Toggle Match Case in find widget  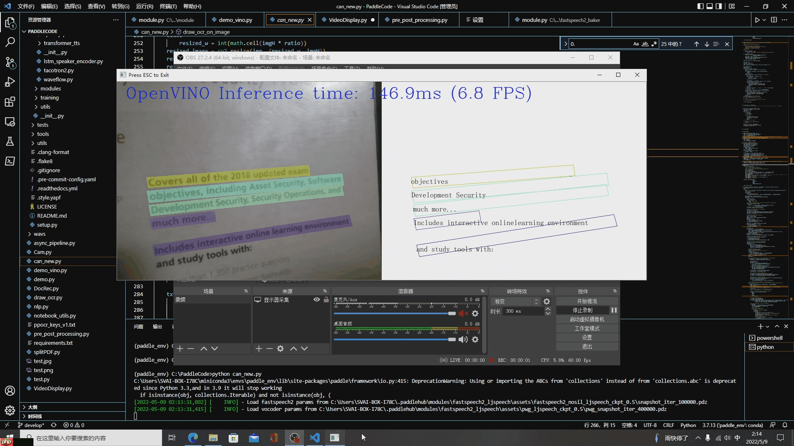coord(636,44)
